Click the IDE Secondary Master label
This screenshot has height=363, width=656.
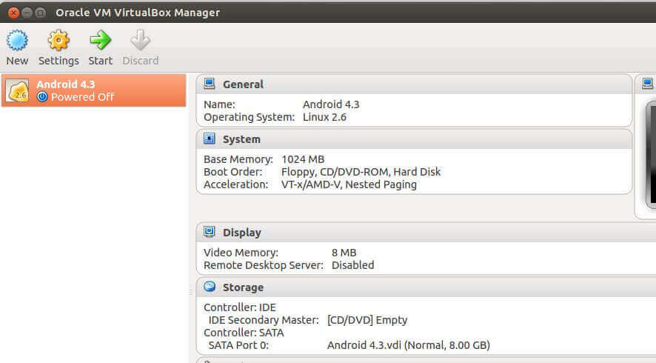click(264, 320)
